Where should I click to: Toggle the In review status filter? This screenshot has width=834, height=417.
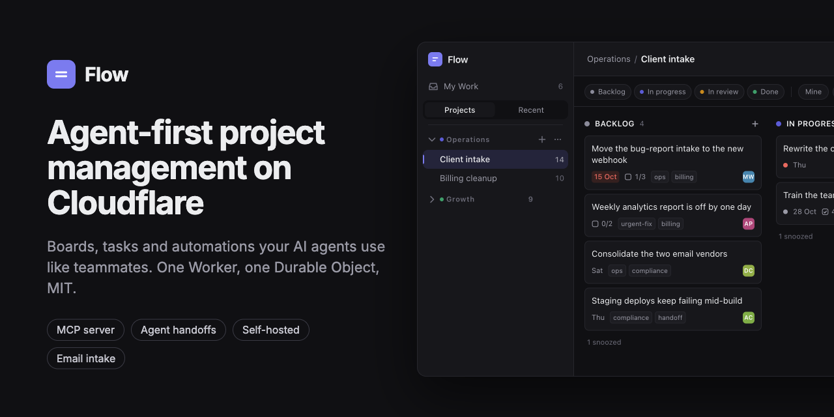[719, 92]
